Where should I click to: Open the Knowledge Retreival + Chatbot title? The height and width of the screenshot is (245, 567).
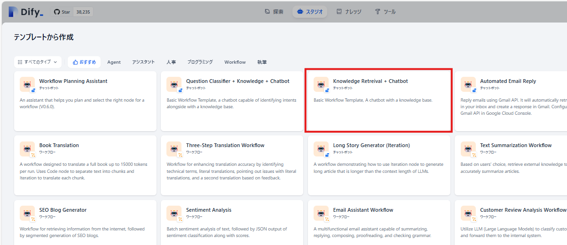[370, 81]
